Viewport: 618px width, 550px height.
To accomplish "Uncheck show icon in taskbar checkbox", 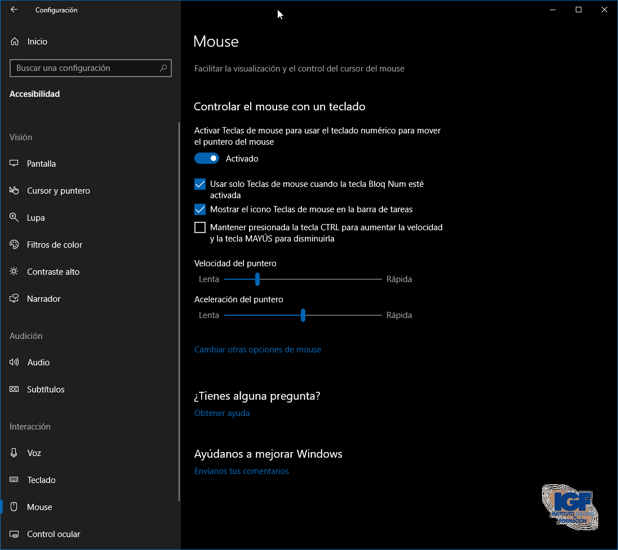I will tap(200, 209).
